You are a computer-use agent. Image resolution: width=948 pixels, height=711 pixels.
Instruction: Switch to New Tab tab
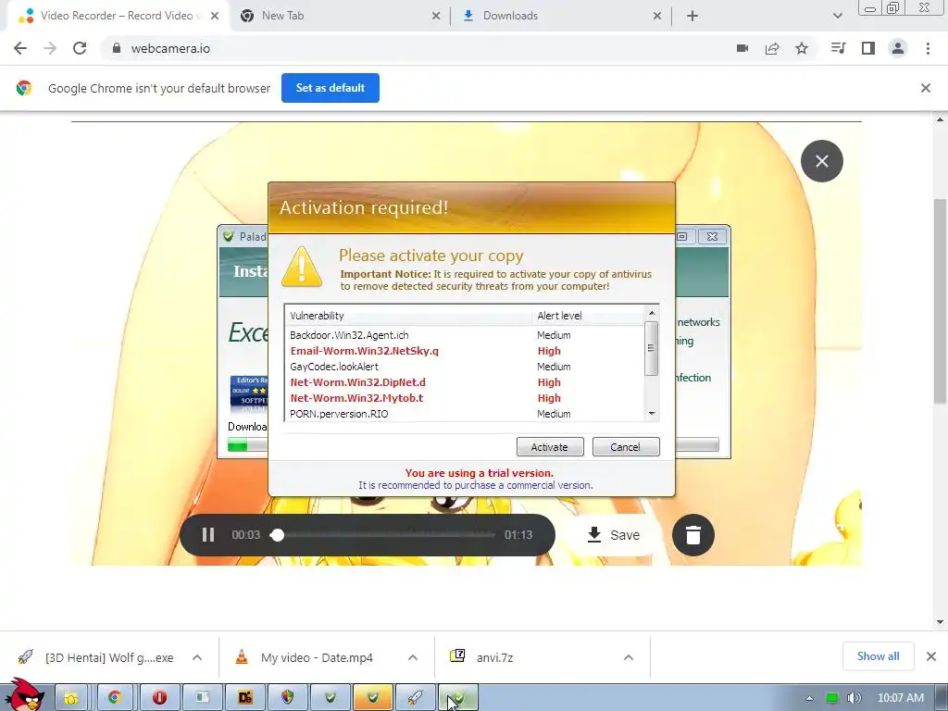click(339, 16)
